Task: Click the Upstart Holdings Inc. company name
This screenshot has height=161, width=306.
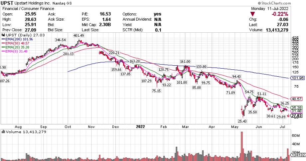Action: click(33, 3)
